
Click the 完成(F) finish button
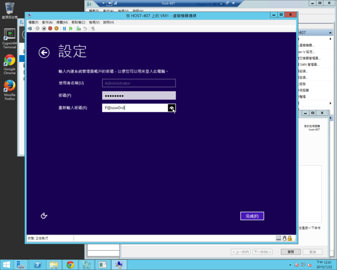coord(252,216)
